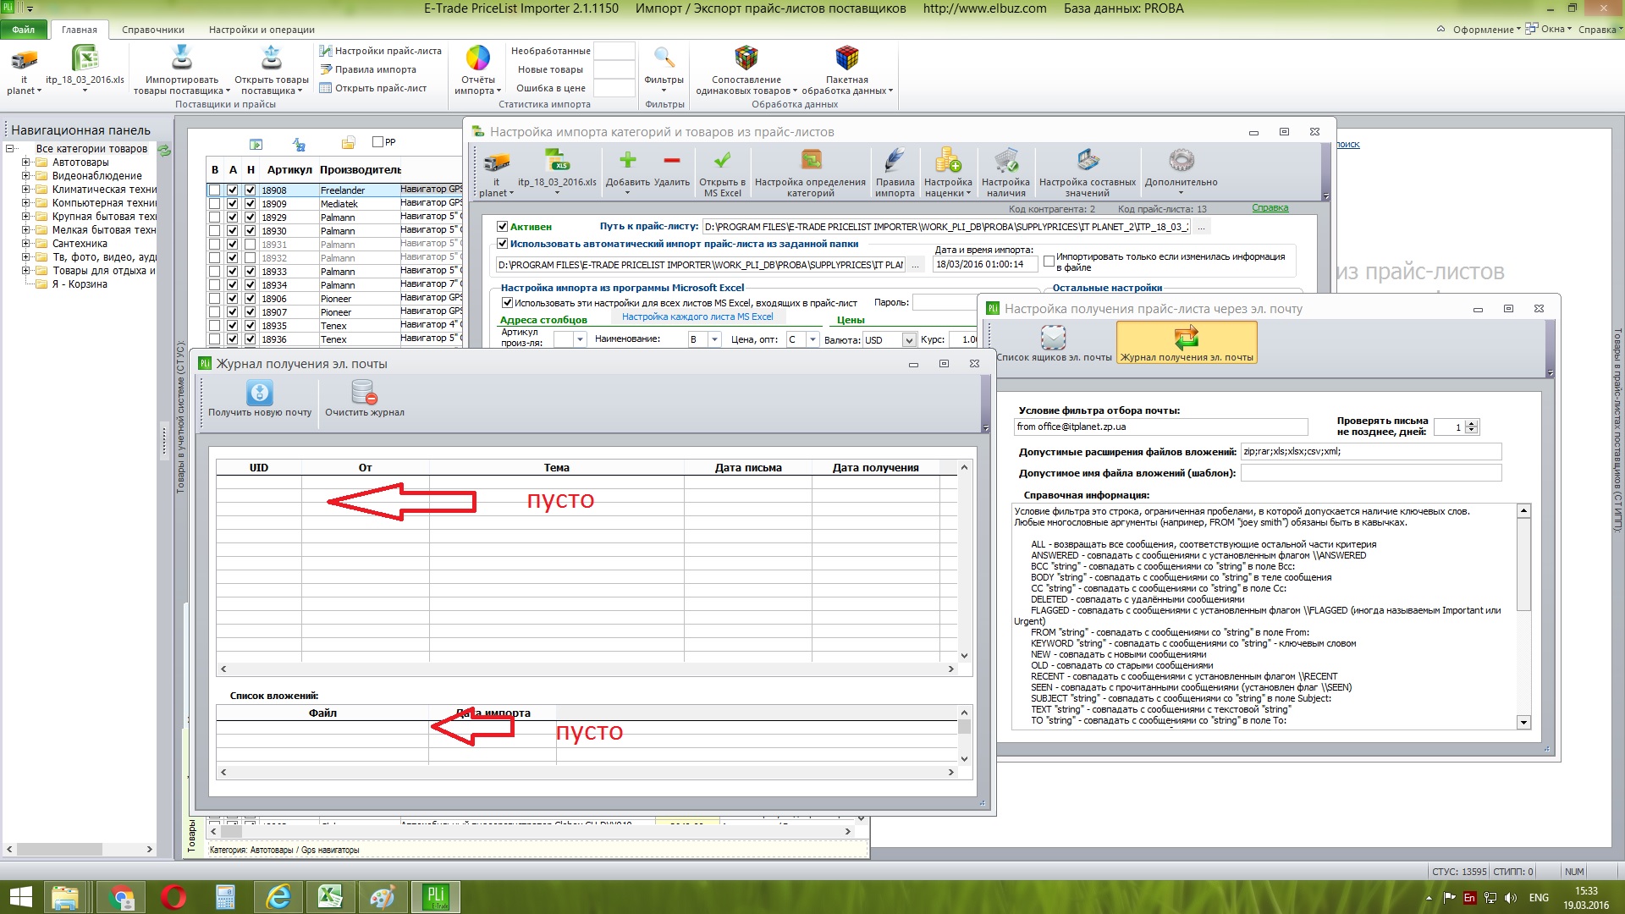This screenshot has width=1625, height=914.
Task: Click browse button next to price-list path
Action: [x=1201, y=227]
